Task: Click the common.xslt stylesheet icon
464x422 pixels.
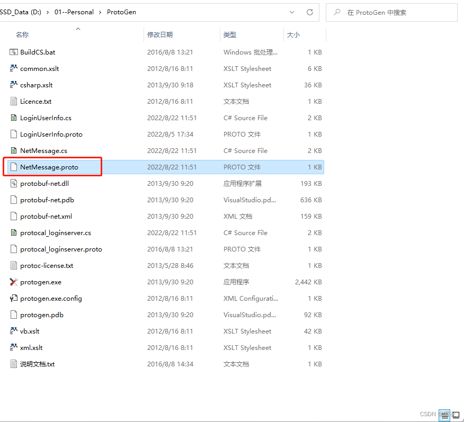Action: [x=13, y=68]
